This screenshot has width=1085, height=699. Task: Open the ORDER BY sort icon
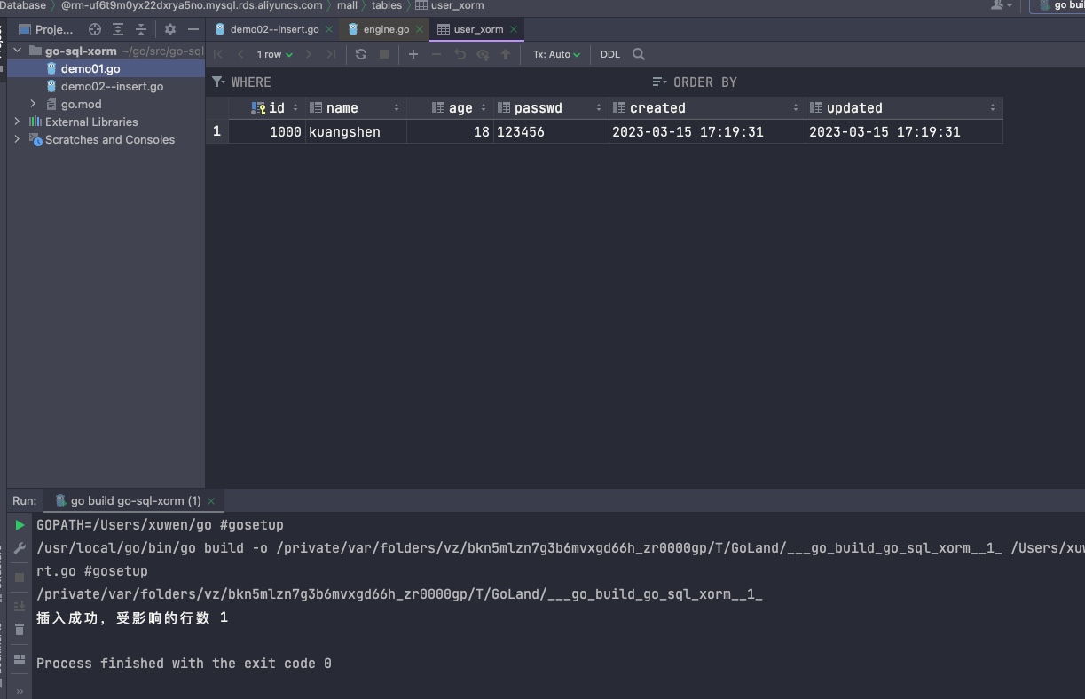click(659, 82)
